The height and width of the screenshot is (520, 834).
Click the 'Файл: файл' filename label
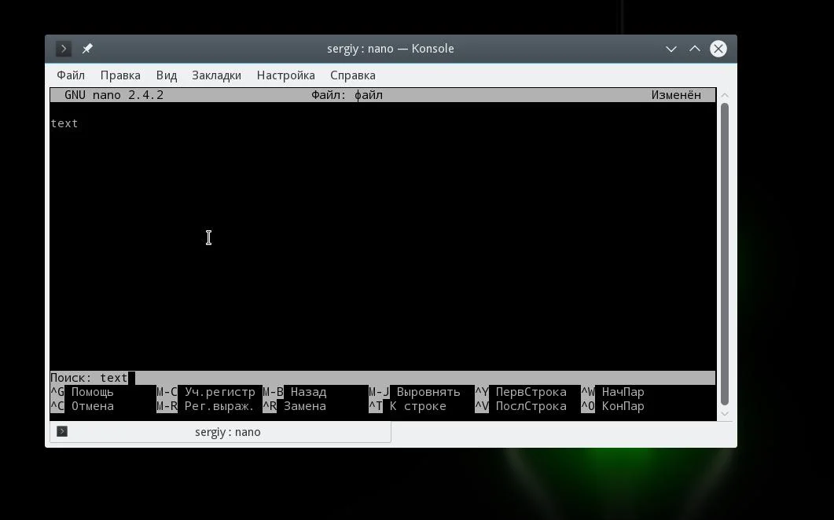point(347,95)
